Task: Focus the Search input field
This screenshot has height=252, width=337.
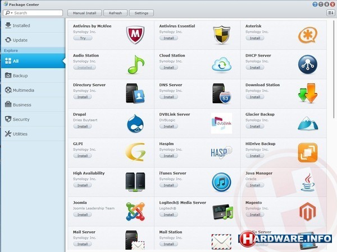Action: pos(33,13)
